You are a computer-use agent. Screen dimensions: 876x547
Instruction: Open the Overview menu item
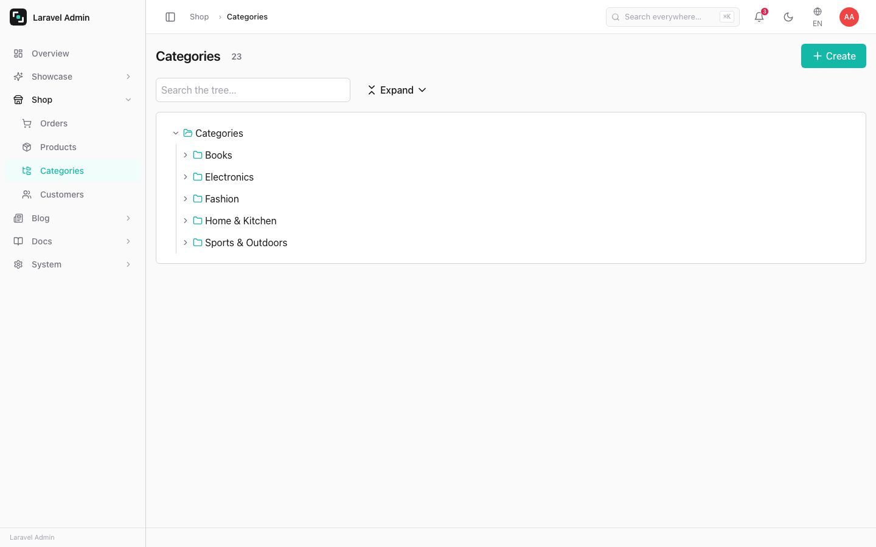(x=73, y=53)
